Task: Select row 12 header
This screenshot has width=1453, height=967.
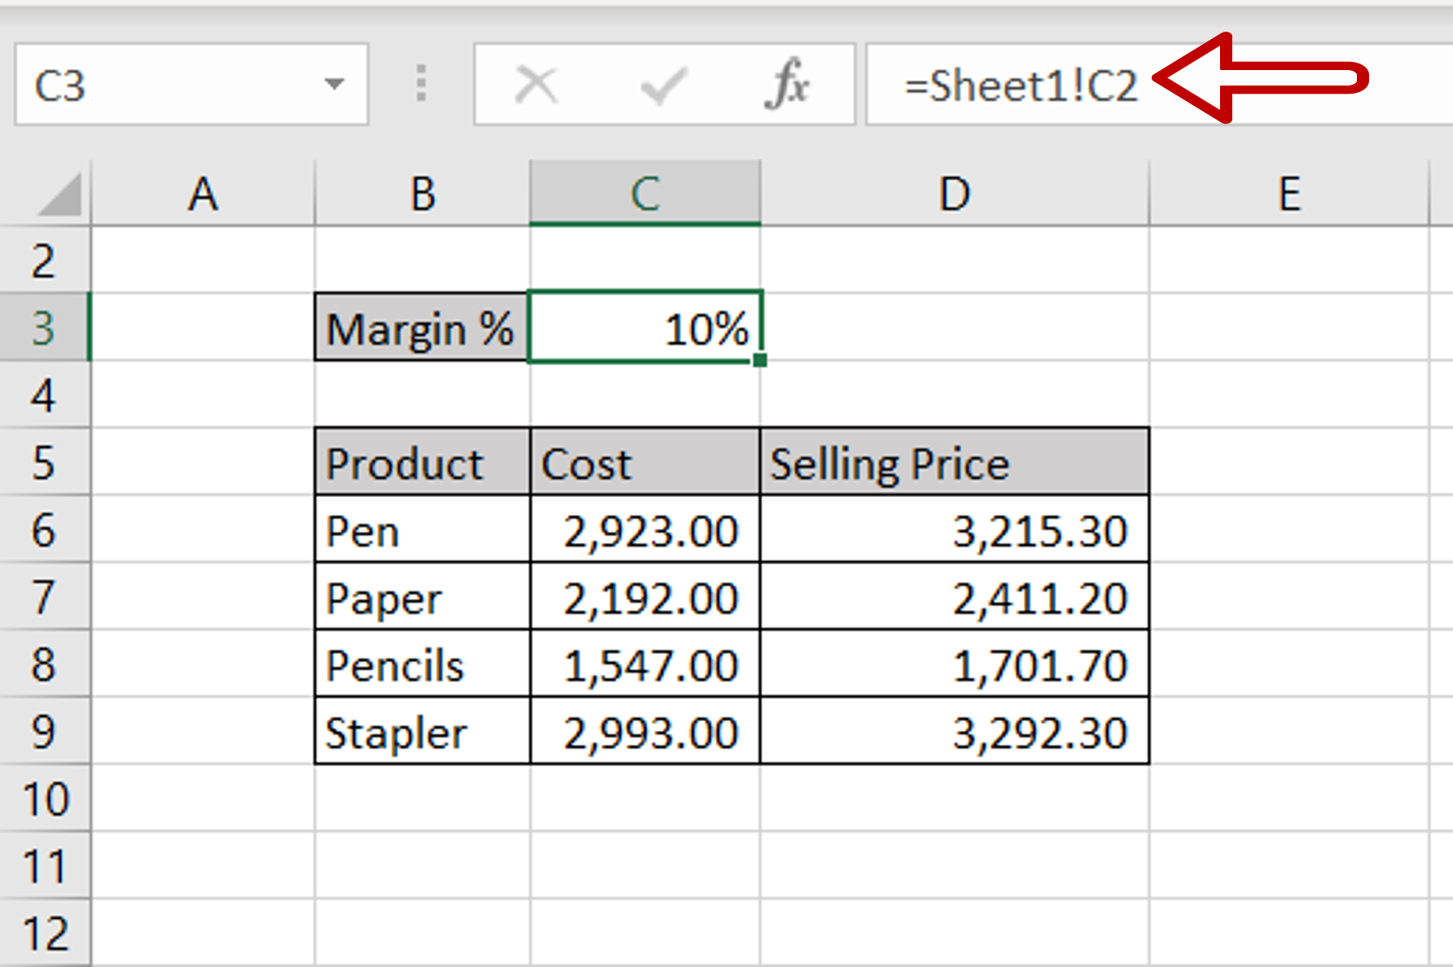Action: (45, 933)
